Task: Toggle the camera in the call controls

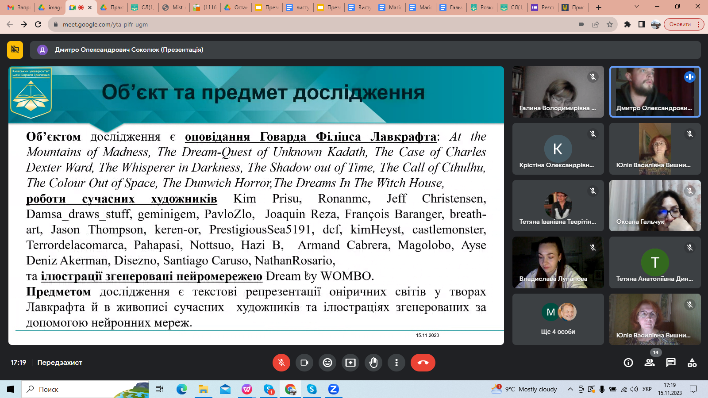Action: (x=304, y=363)
